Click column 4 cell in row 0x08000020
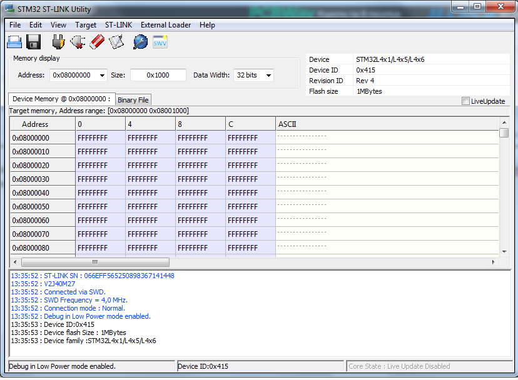 [150, 166]
